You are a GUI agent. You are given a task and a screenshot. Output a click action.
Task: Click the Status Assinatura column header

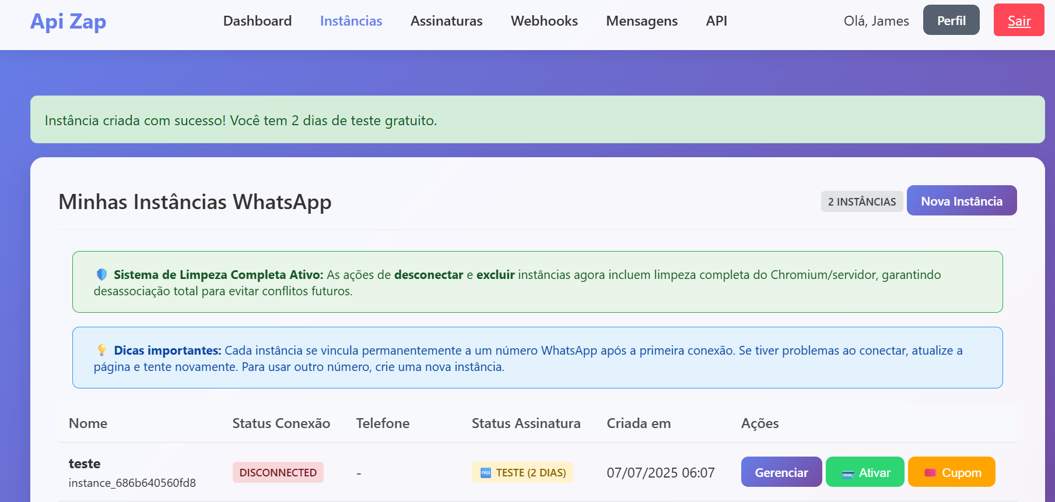(525, 423)
